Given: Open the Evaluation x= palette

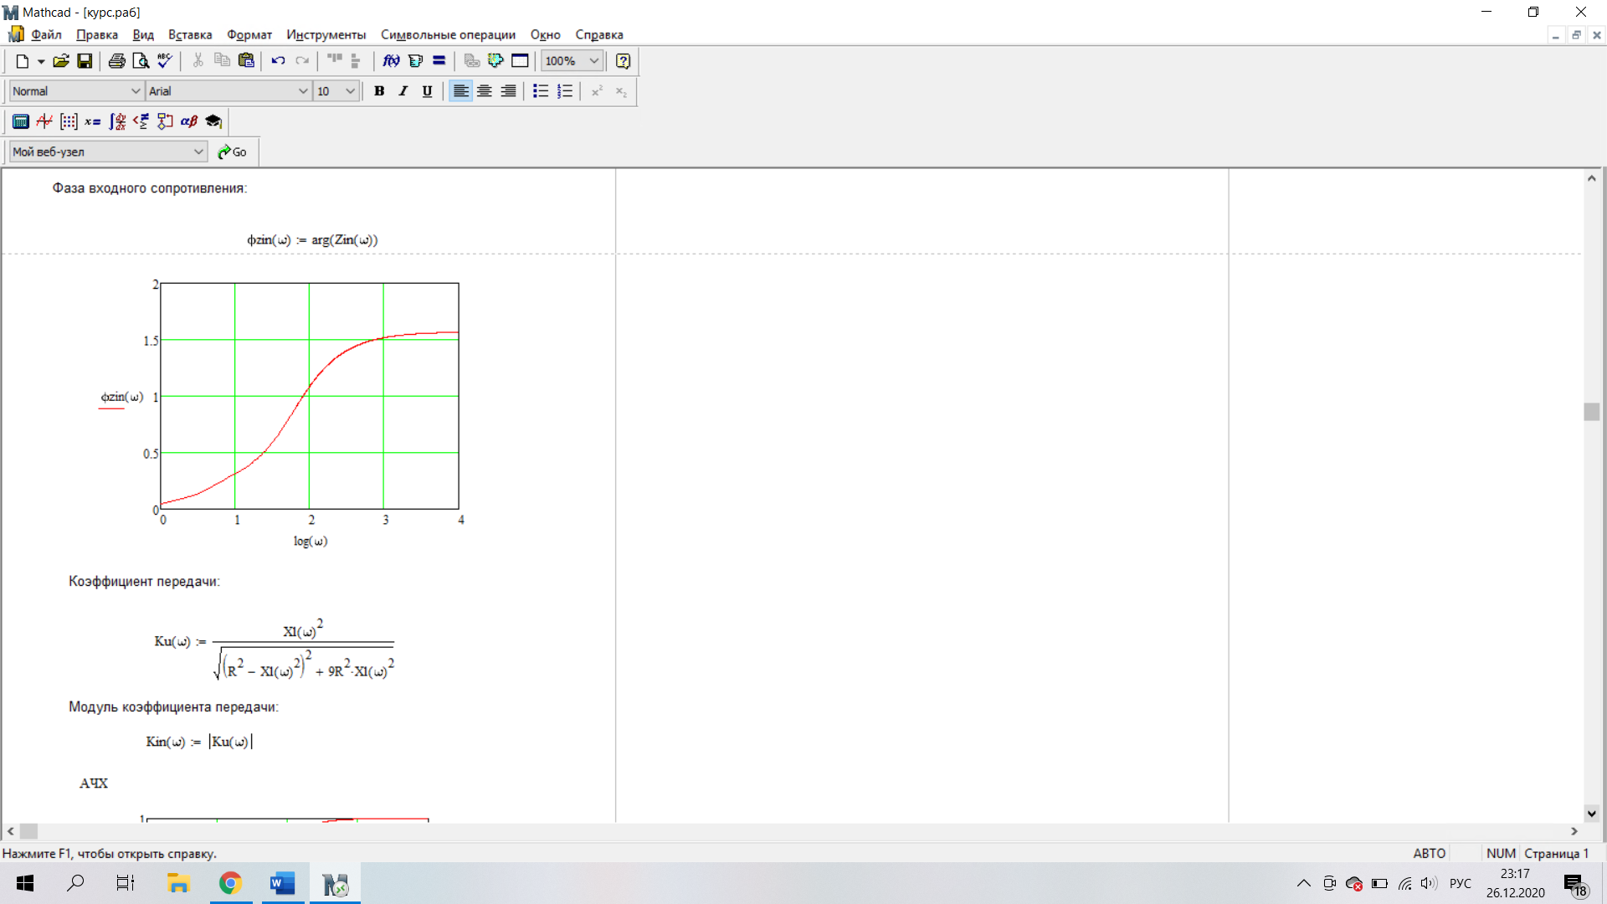Looking at the screenshot, I should (x=93, y=121).
